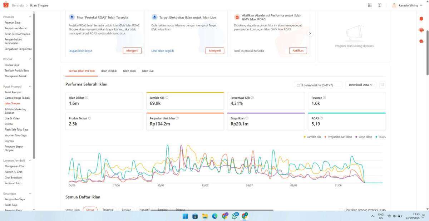
Task: Click Mengerti on the Proteksi ROAS card
Action: click(x=132, y=51)
